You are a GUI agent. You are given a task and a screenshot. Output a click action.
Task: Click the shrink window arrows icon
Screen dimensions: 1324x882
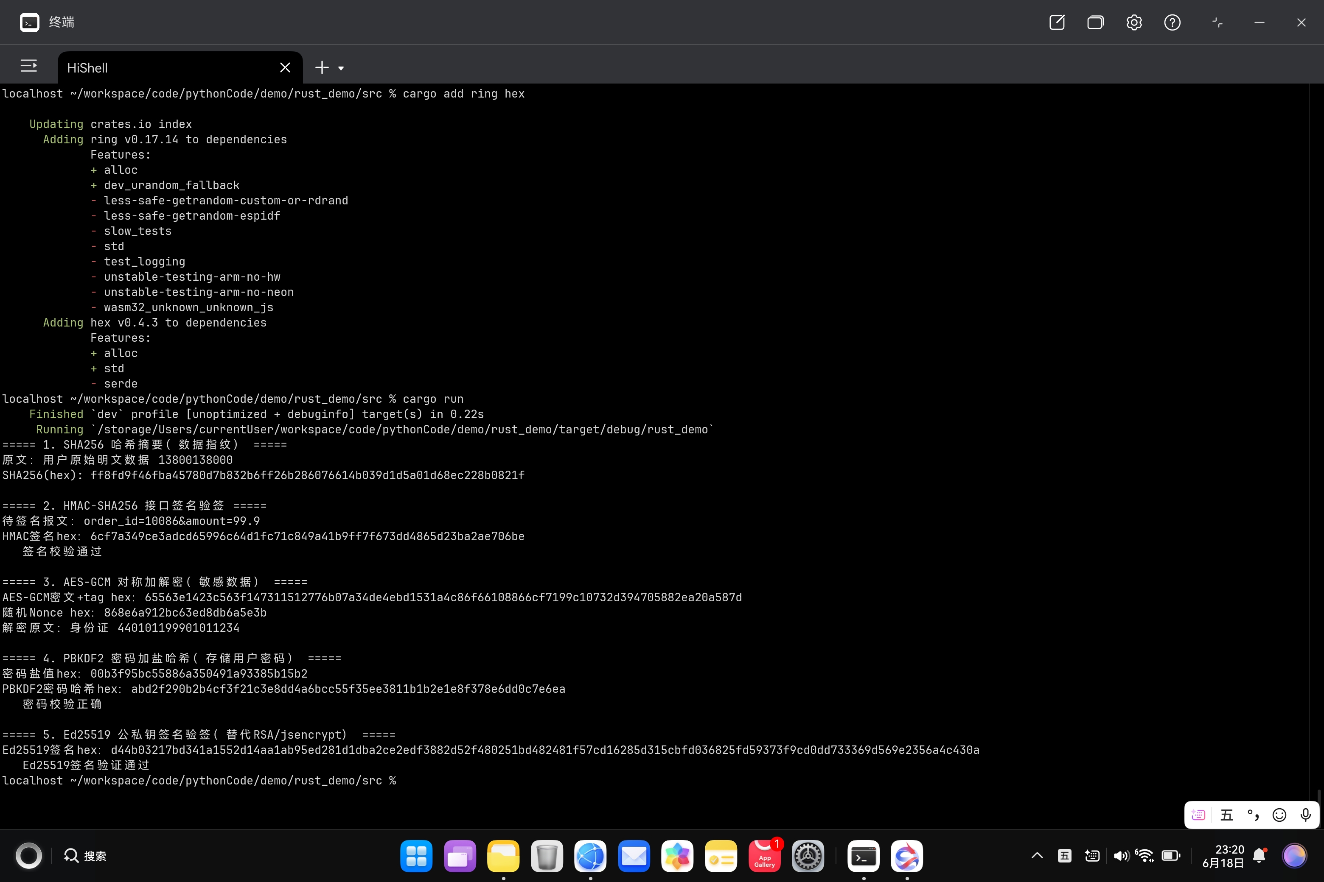tap(1217, 22)
